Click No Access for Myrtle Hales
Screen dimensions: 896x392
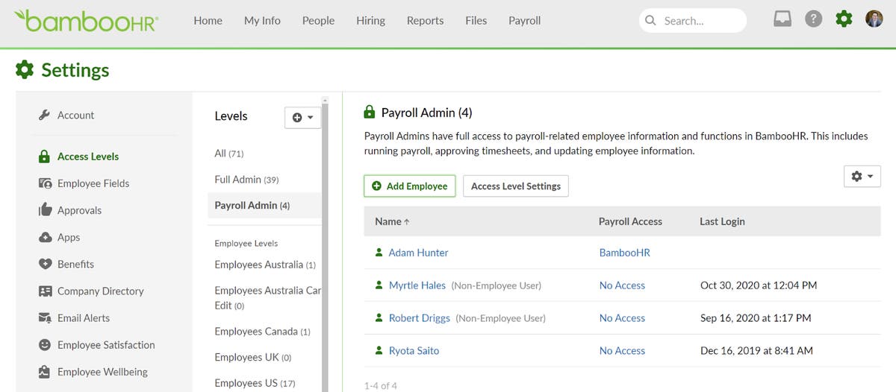pos(622,285)
